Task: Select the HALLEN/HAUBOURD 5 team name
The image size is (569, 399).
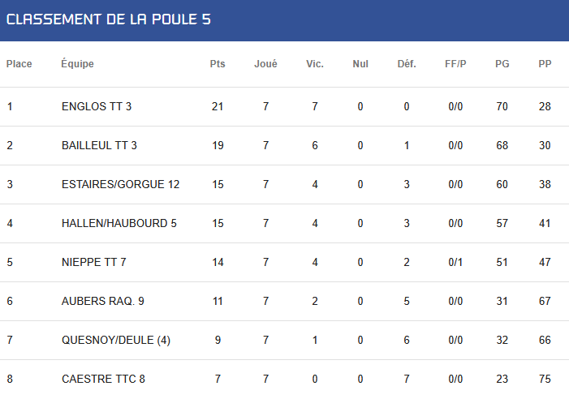Action: click(x=119, y=223)
